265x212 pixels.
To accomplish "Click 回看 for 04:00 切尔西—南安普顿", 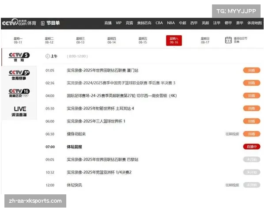I will click(252, 96).
